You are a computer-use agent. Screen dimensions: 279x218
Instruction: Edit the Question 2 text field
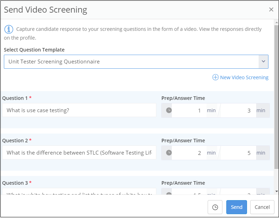coord(79,153)
